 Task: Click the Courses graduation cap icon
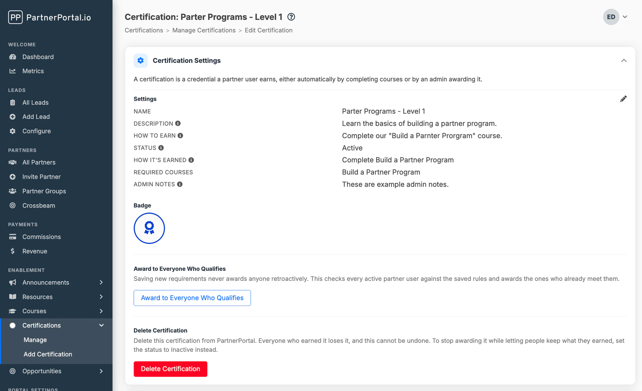[13, 311]
